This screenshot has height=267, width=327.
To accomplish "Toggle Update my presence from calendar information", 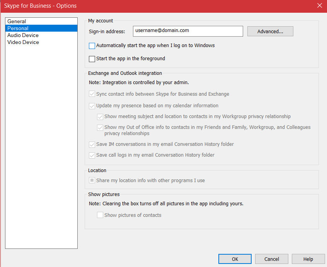I will point(92,106).
